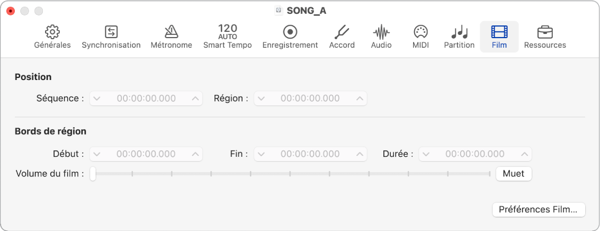Switch to the Partition tab
The image size is (600, 231).
(459, 32)
